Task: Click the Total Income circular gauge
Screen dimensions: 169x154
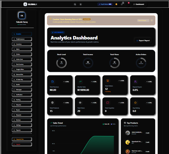Action: (x=88, y=63)
